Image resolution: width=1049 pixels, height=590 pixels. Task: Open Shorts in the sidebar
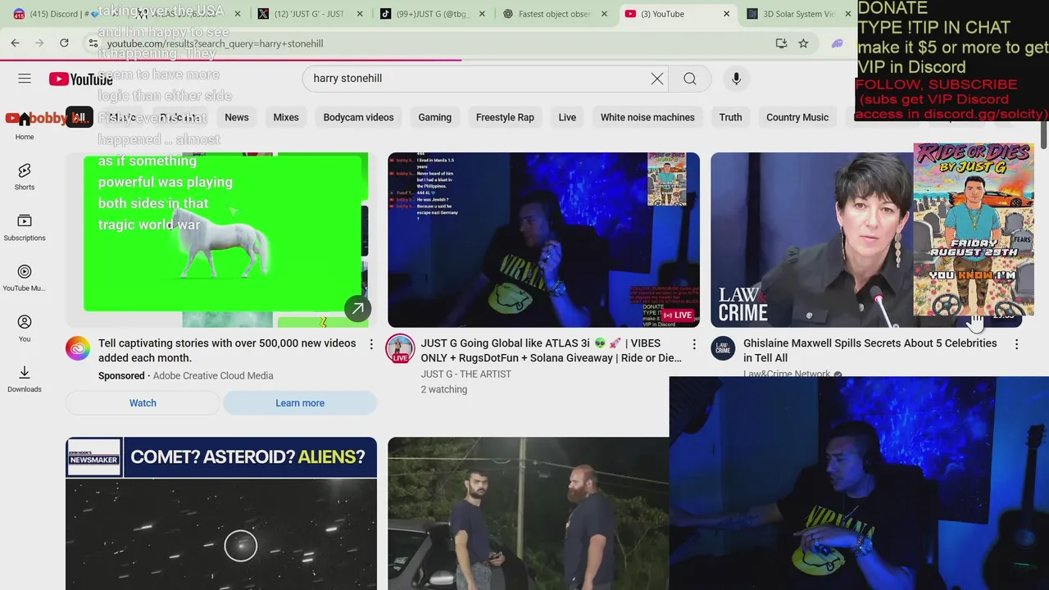(x=25, y=176)
